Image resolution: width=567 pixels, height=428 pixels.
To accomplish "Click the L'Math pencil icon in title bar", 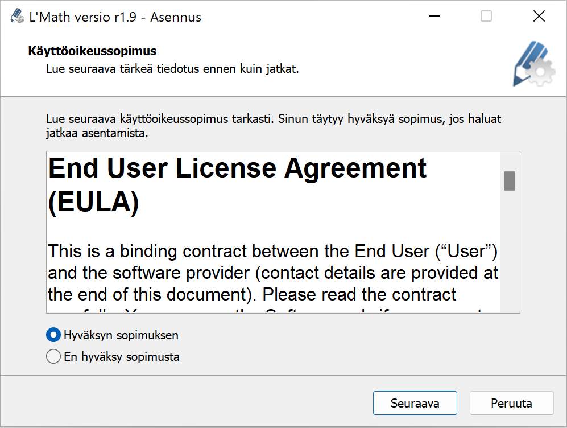I will point(17,17).
